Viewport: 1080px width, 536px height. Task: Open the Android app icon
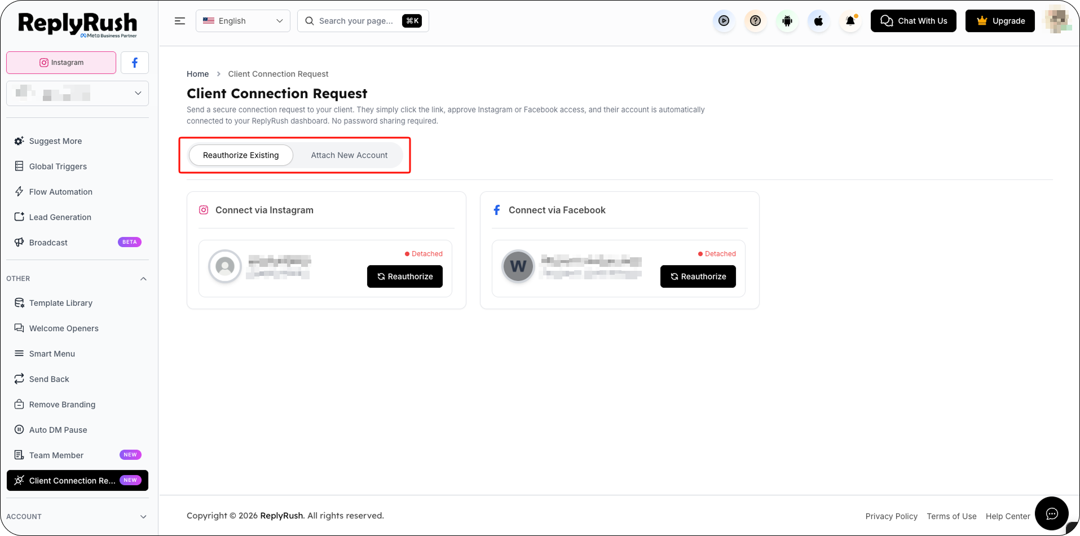(787, 21)
